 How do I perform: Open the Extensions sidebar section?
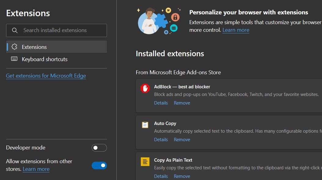pos(57,47)
